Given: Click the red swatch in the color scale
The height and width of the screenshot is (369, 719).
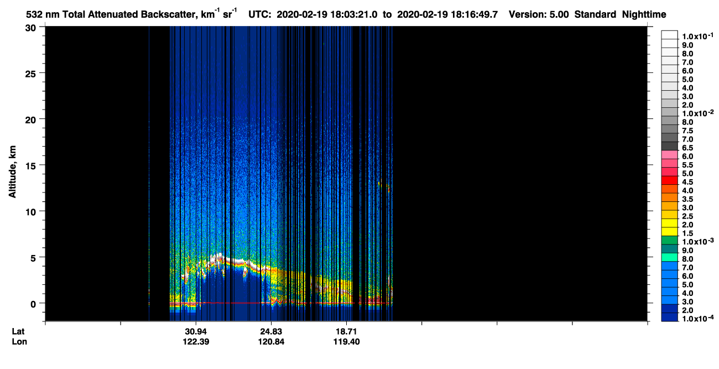Looking at the screenshot, I should click(x=669, y=180).
